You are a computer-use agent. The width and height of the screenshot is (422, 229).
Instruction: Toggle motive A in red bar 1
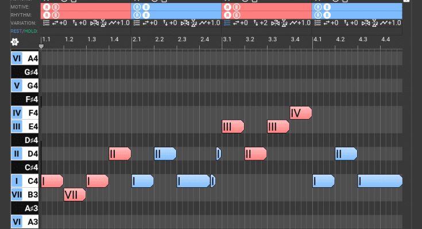(45, 7)
